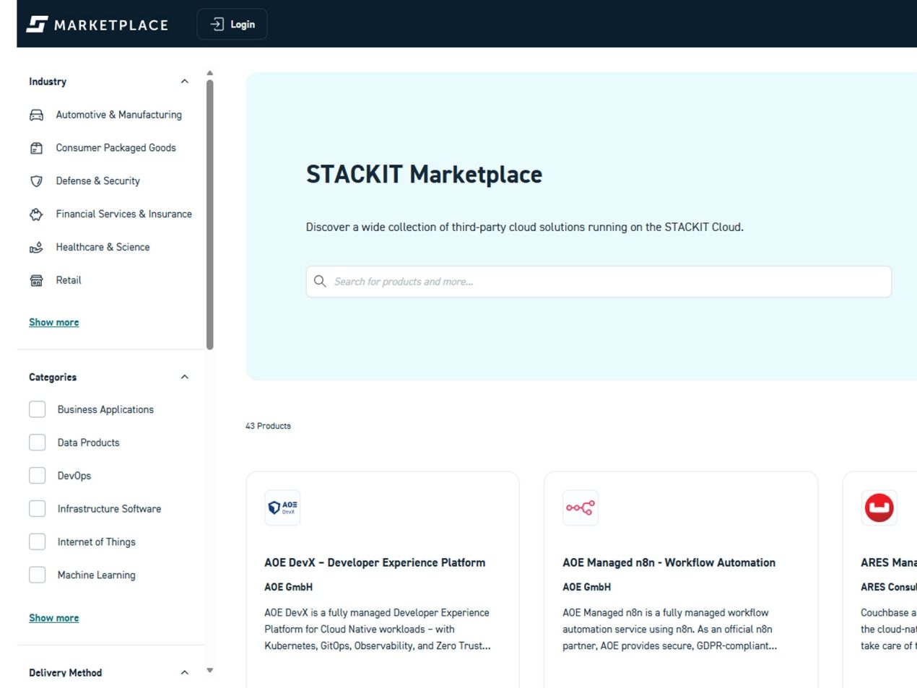The width and height of the screenshot is (917, 688).
Task: Click the Retail storefront icon
Action: [37, 280]
